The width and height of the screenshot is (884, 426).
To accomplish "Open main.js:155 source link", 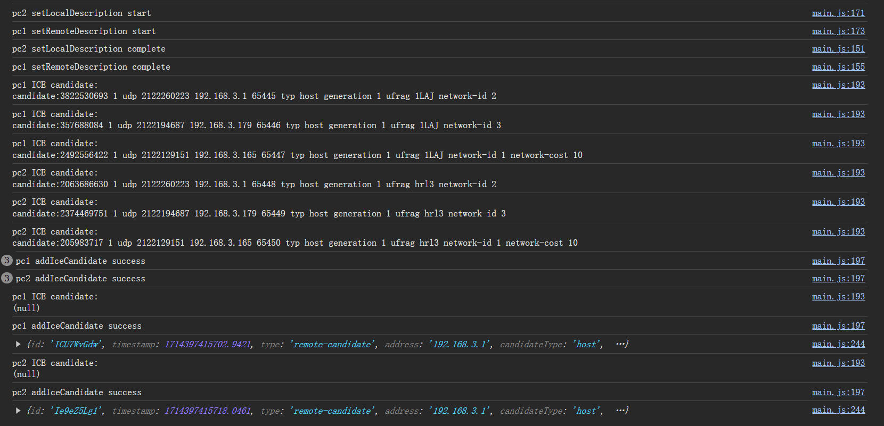I will pyautogui.click(x=838, y=66).
